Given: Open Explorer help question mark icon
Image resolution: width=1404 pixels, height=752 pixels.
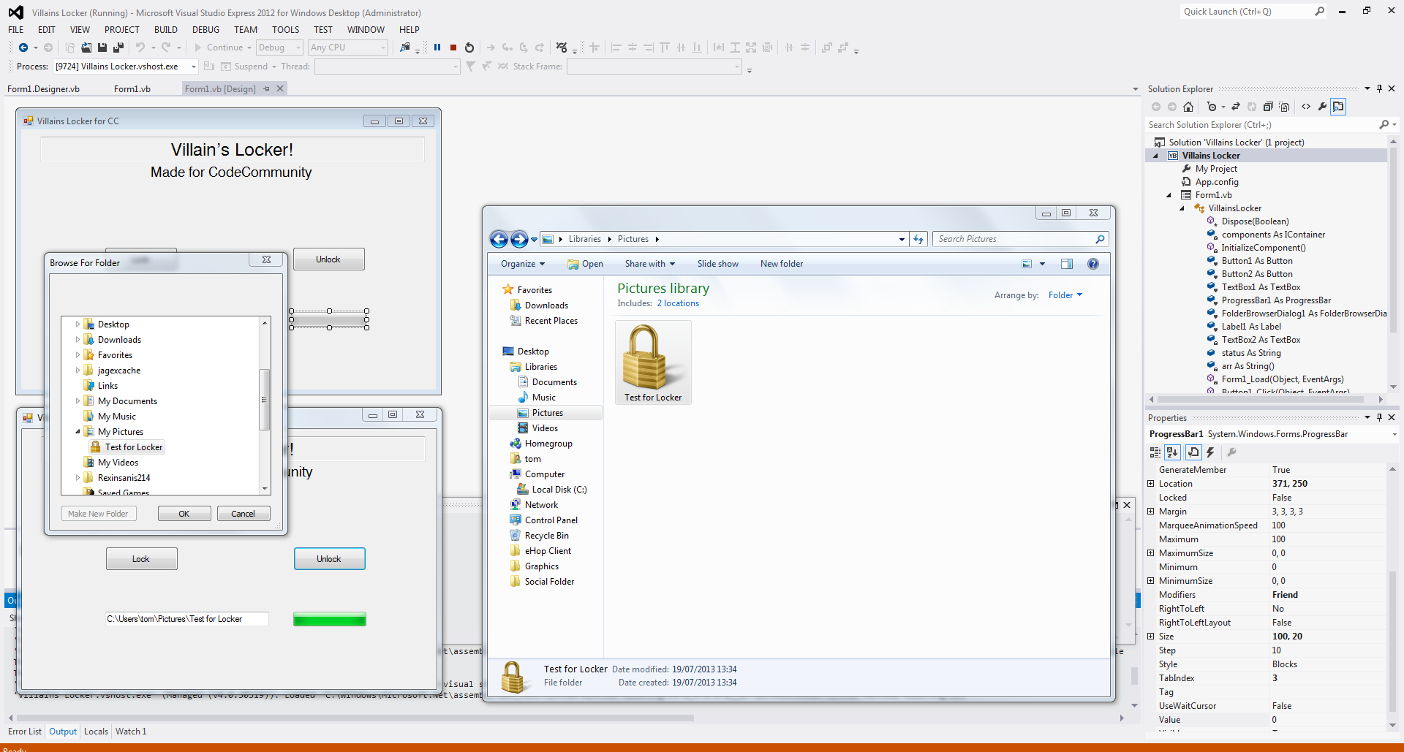Looking at the screenshot, I should tap(1093, 264).
